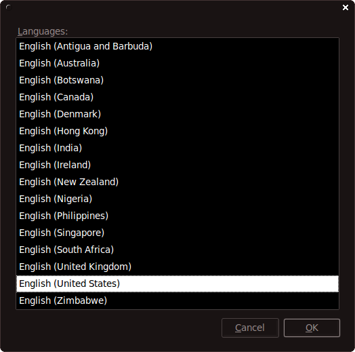Confirm selection with OK button
Image resolution: width=355 pixels, height=352 pixels.
(312, 328)
